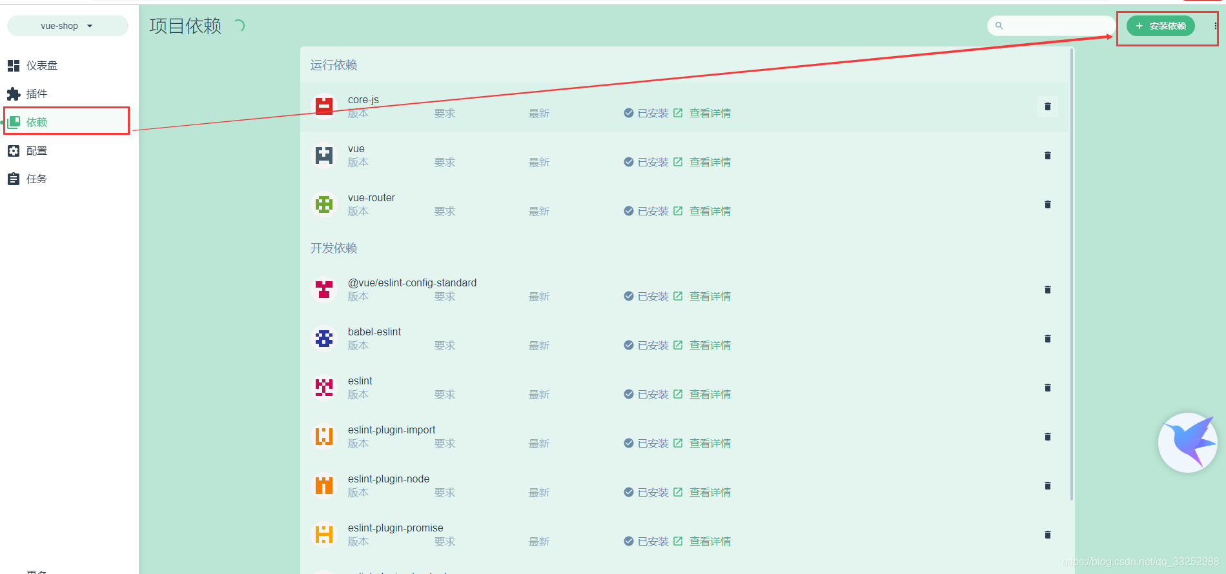Click the eslint-plugin-import avatar icon

point(324,437)
